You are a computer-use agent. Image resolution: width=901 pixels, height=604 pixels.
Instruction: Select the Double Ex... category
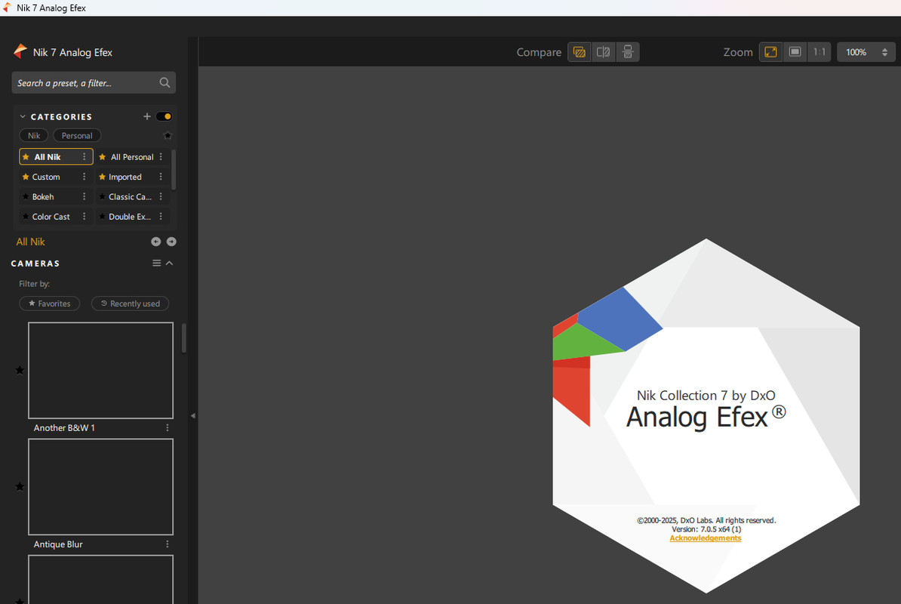tap(132, 217)
